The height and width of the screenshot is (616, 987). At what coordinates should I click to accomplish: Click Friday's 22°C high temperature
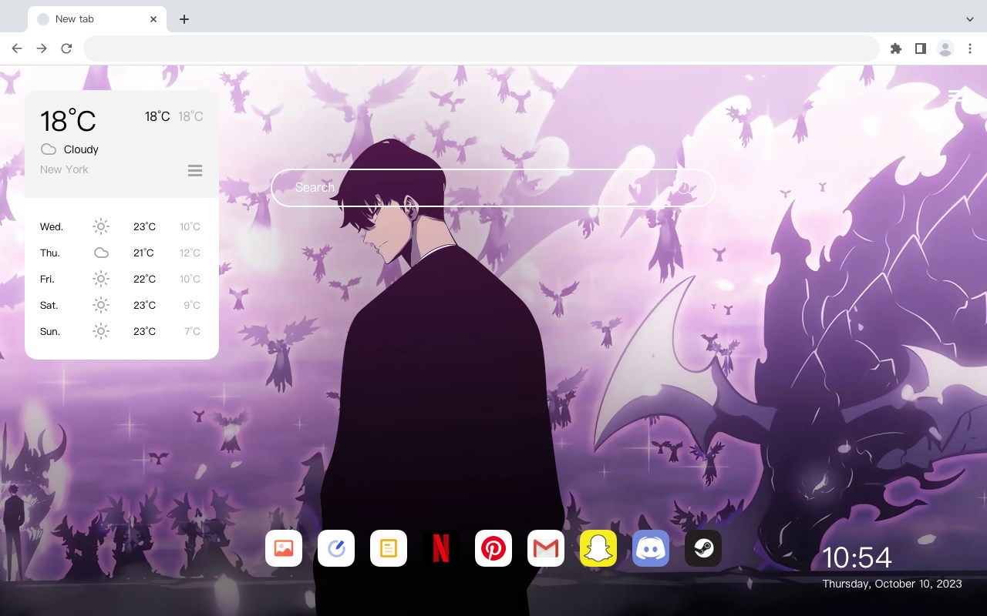click(144, 279)
